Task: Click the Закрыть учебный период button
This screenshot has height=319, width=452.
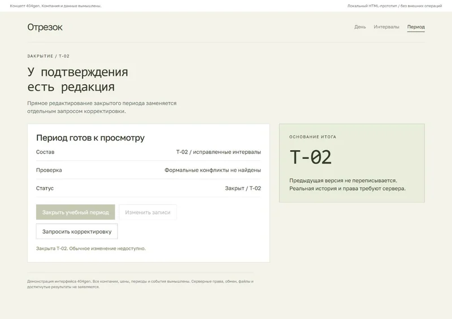Action: (x=76, y=212)
